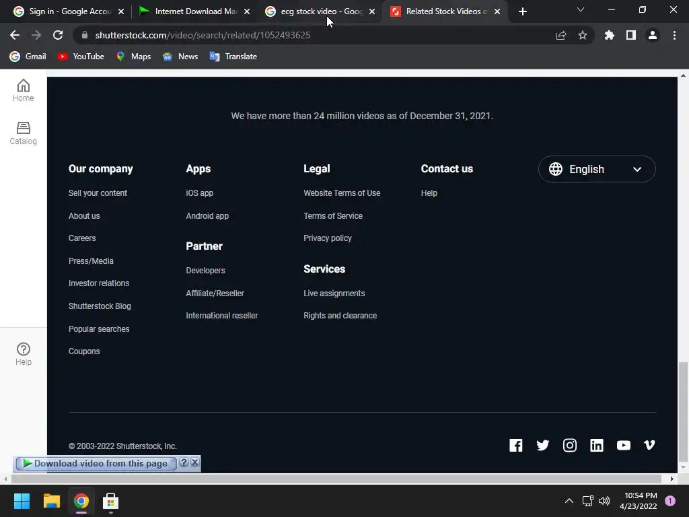Open the YouTube social icon in footer
Viewport: 689px width, 517px height.
tap(624, 446)
